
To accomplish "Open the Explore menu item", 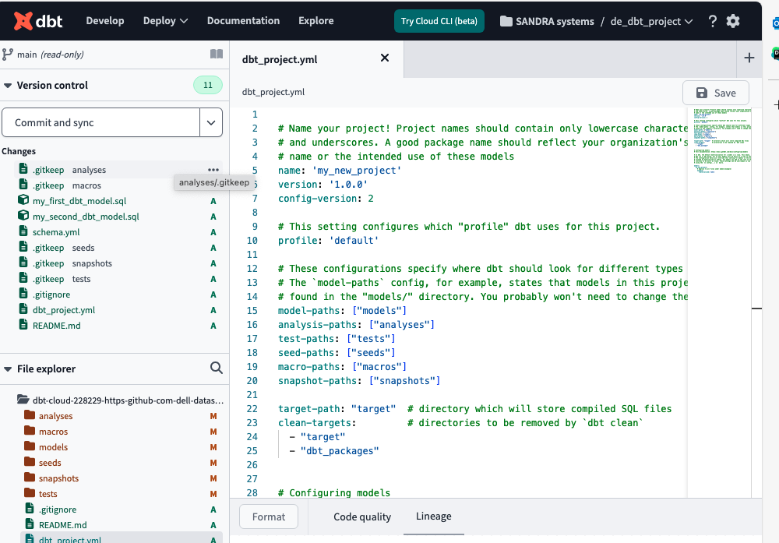I will point(316,21).
